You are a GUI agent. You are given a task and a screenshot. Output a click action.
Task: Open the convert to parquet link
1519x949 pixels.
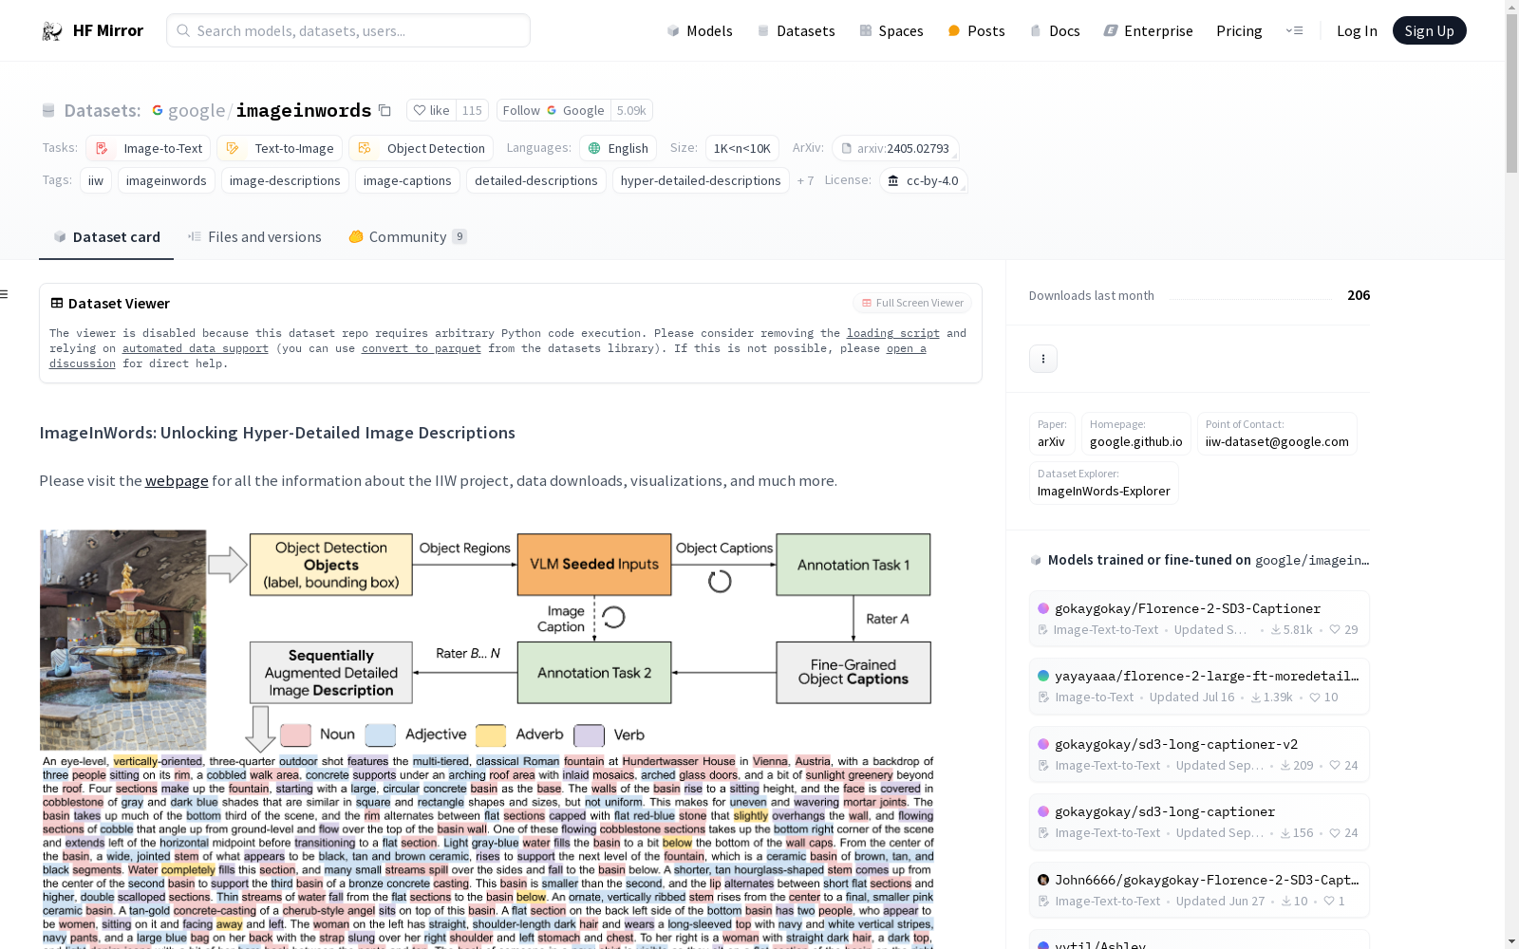[x=422, y=348]
